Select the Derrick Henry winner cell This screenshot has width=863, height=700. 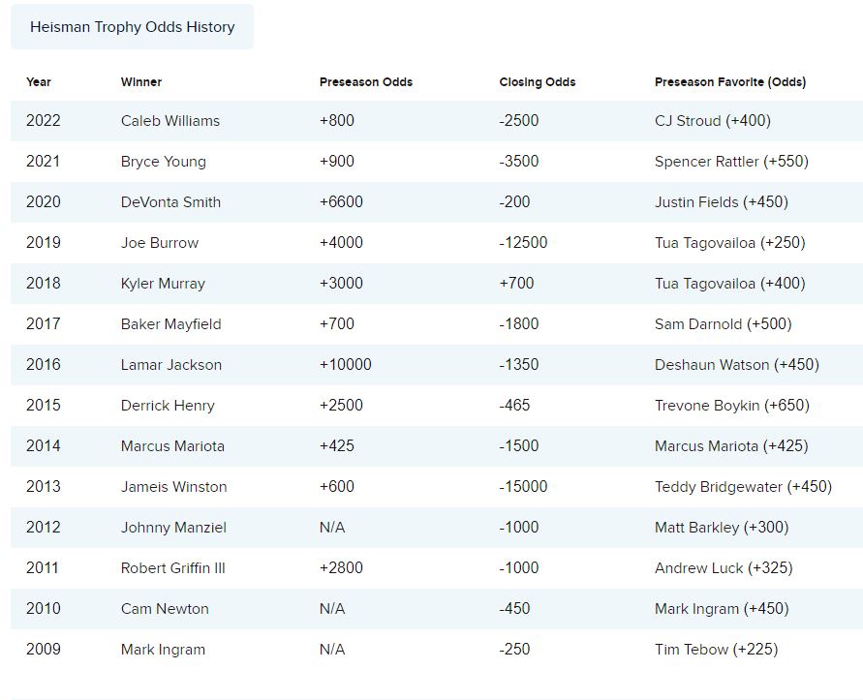[x=168, y=406]
